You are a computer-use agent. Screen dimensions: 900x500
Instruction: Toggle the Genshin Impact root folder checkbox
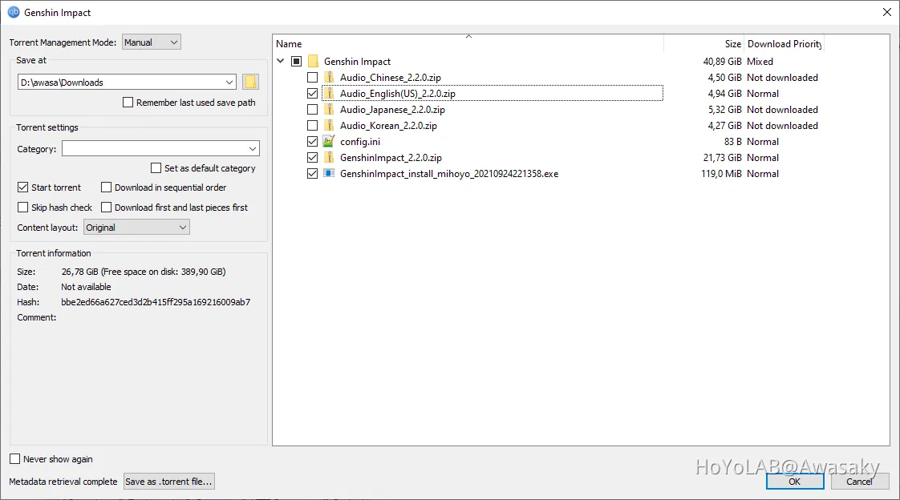[x=296, y=62]
